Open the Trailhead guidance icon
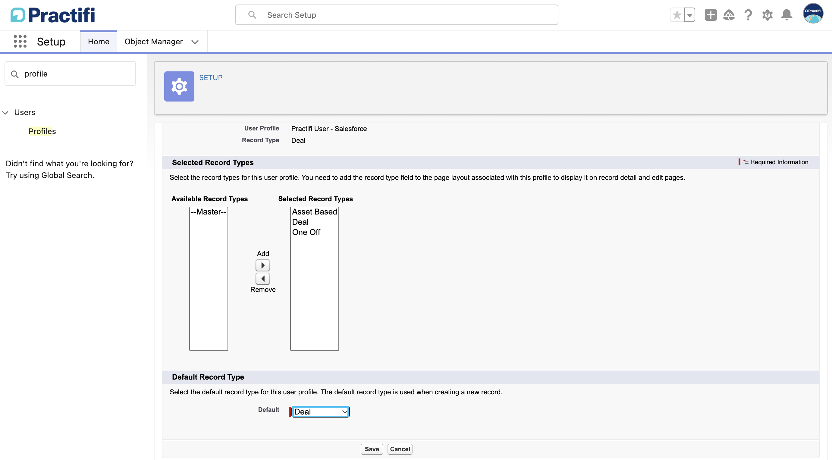Screen dimensions: 832x460 729,15
